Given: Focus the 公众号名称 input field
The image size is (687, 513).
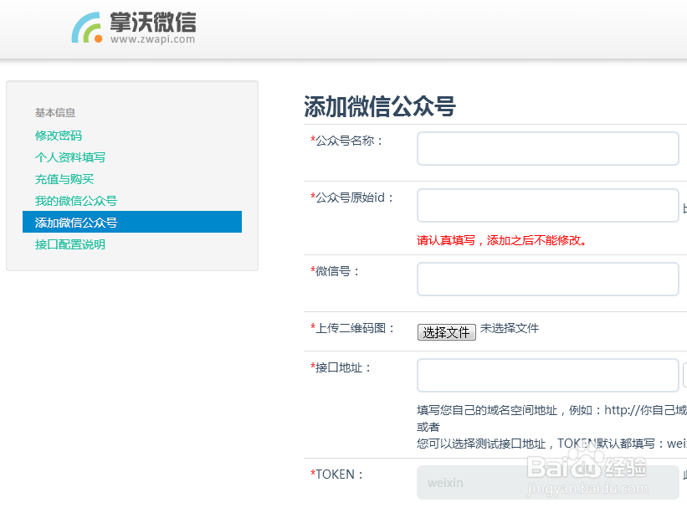Looking at the screenshot, I should point(547,149).
